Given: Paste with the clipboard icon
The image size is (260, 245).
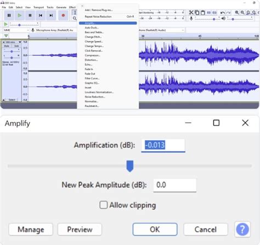Looking at the screenshot, I should click(x=203, y=13).
